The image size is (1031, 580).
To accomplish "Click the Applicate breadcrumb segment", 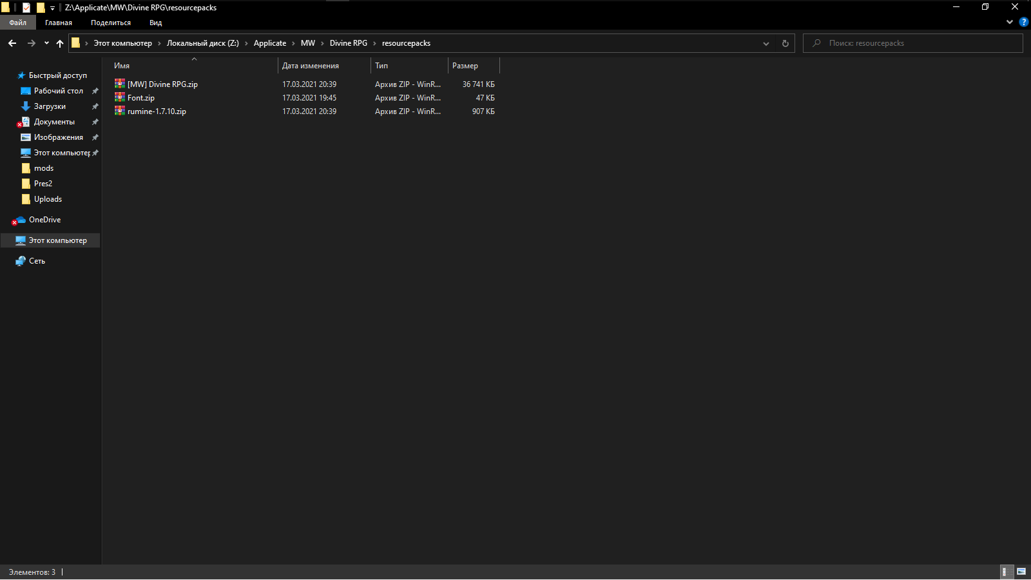I will tap(270, 43).
